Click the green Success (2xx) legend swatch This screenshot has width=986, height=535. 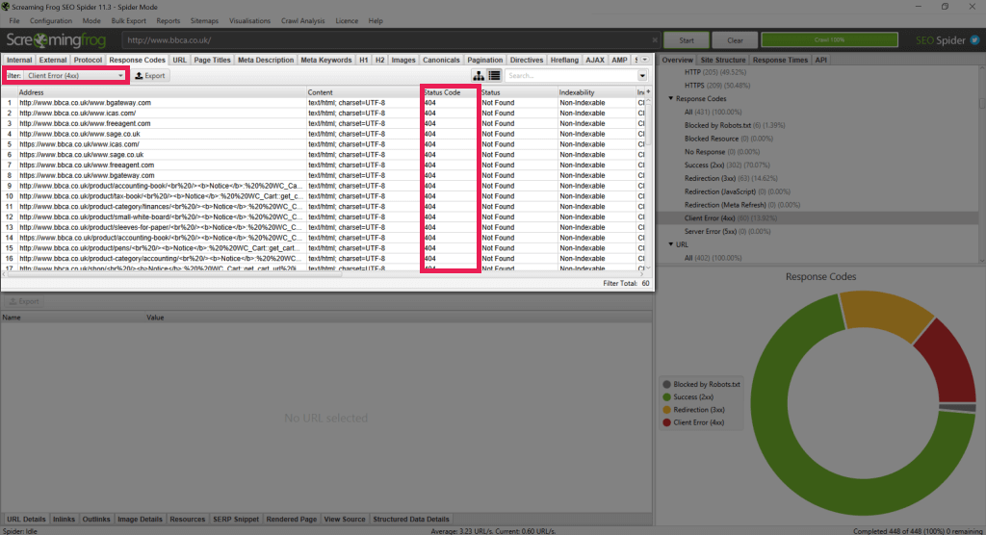coord(666,397)
